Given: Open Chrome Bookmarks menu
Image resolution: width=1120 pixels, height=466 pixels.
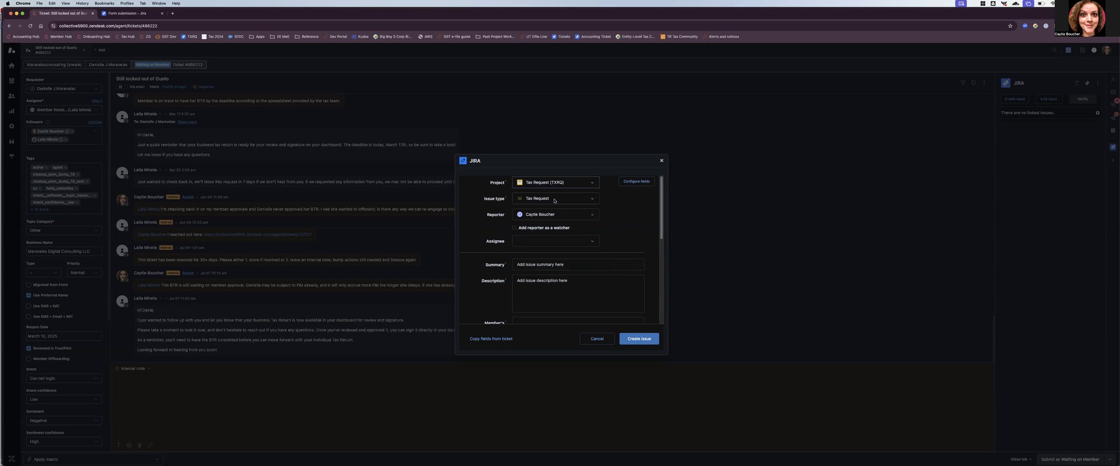Looking at the screenshot, I should point(104,3).
